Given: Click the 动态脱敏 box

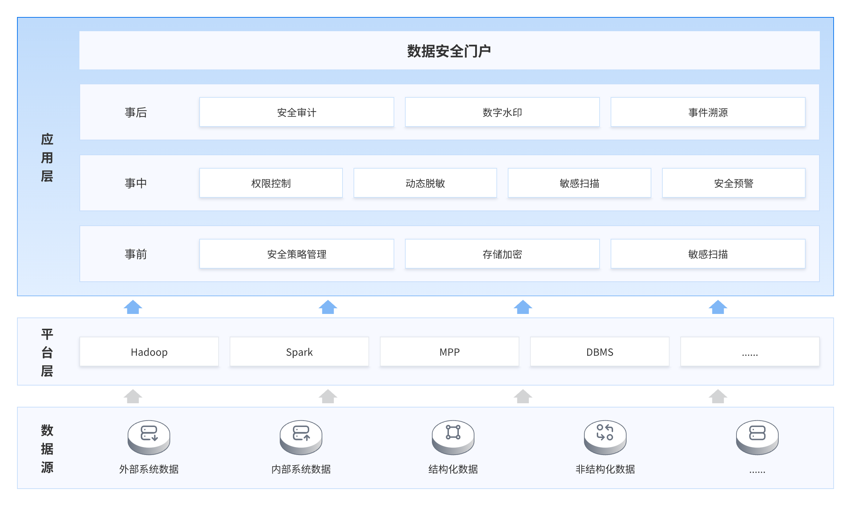Looking at the screenshot, I should (x=425, y=183).
